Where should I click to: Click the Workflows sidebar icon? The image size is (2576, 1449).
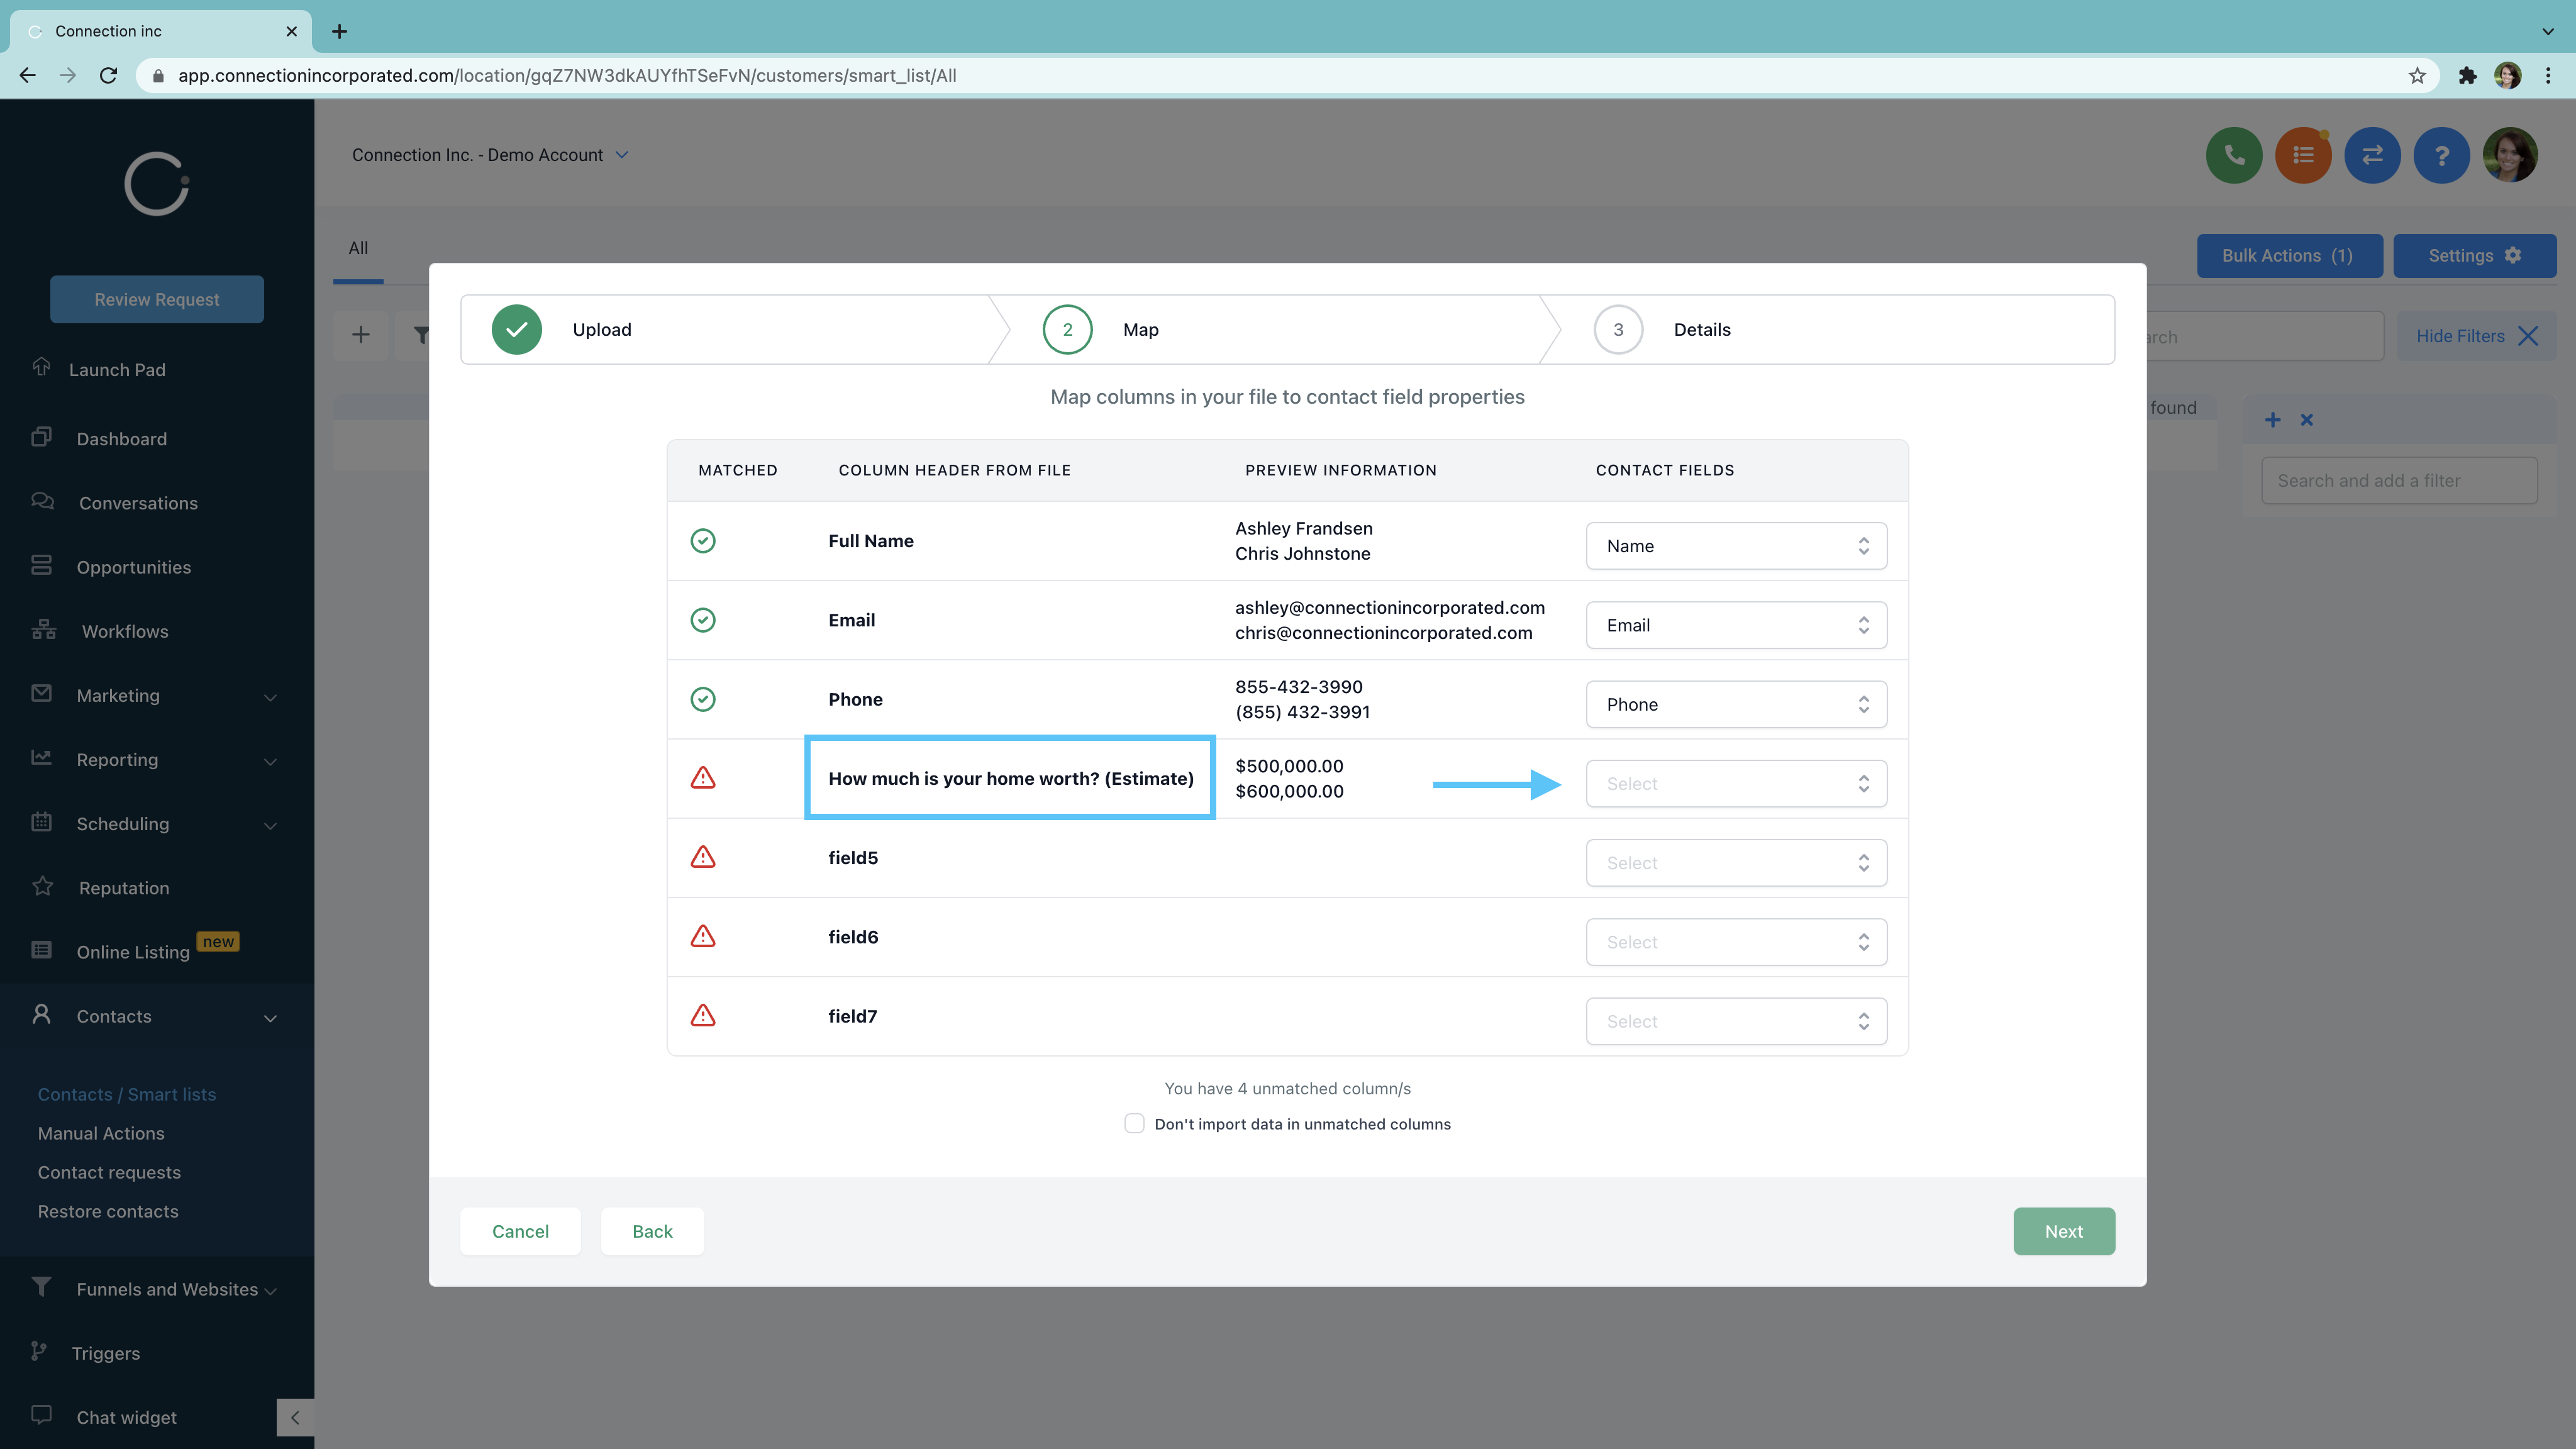(x=43, y=630)
